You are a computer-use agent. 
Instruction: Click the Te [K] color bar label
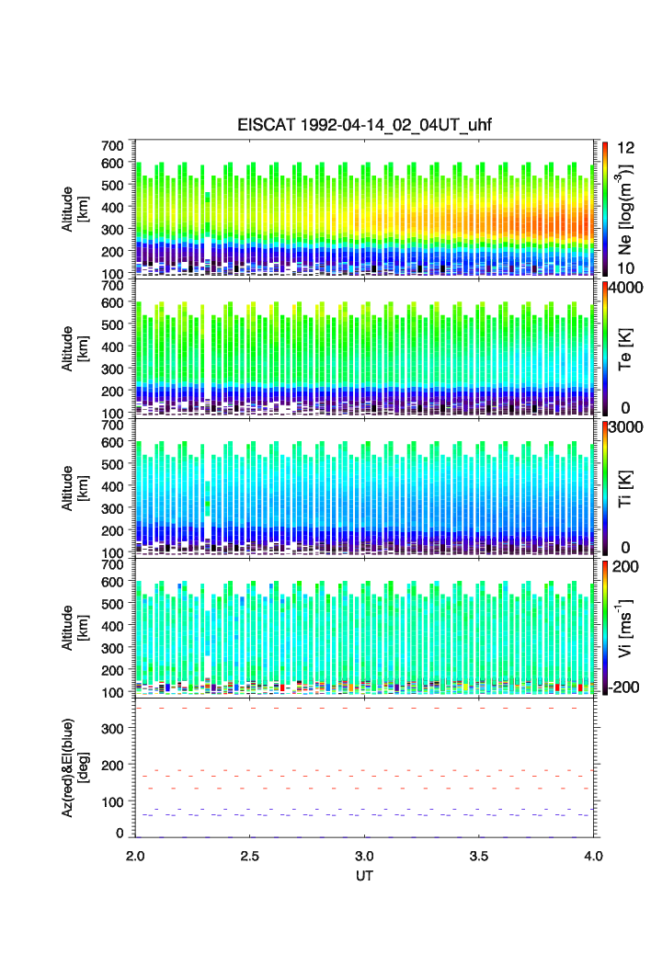pos(624,349)
